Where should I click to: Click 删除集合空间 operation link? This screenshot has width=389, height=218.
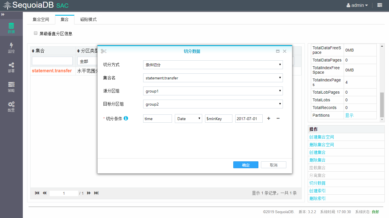[x=322, y=145]
